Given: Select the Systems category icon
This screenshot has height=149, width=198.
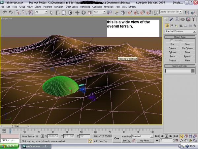Looking at the screenshot, I should pos(195,26).
